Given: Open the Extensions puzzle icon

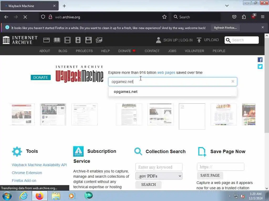Looking at the screenshot, I should click(x=244, y=17).
